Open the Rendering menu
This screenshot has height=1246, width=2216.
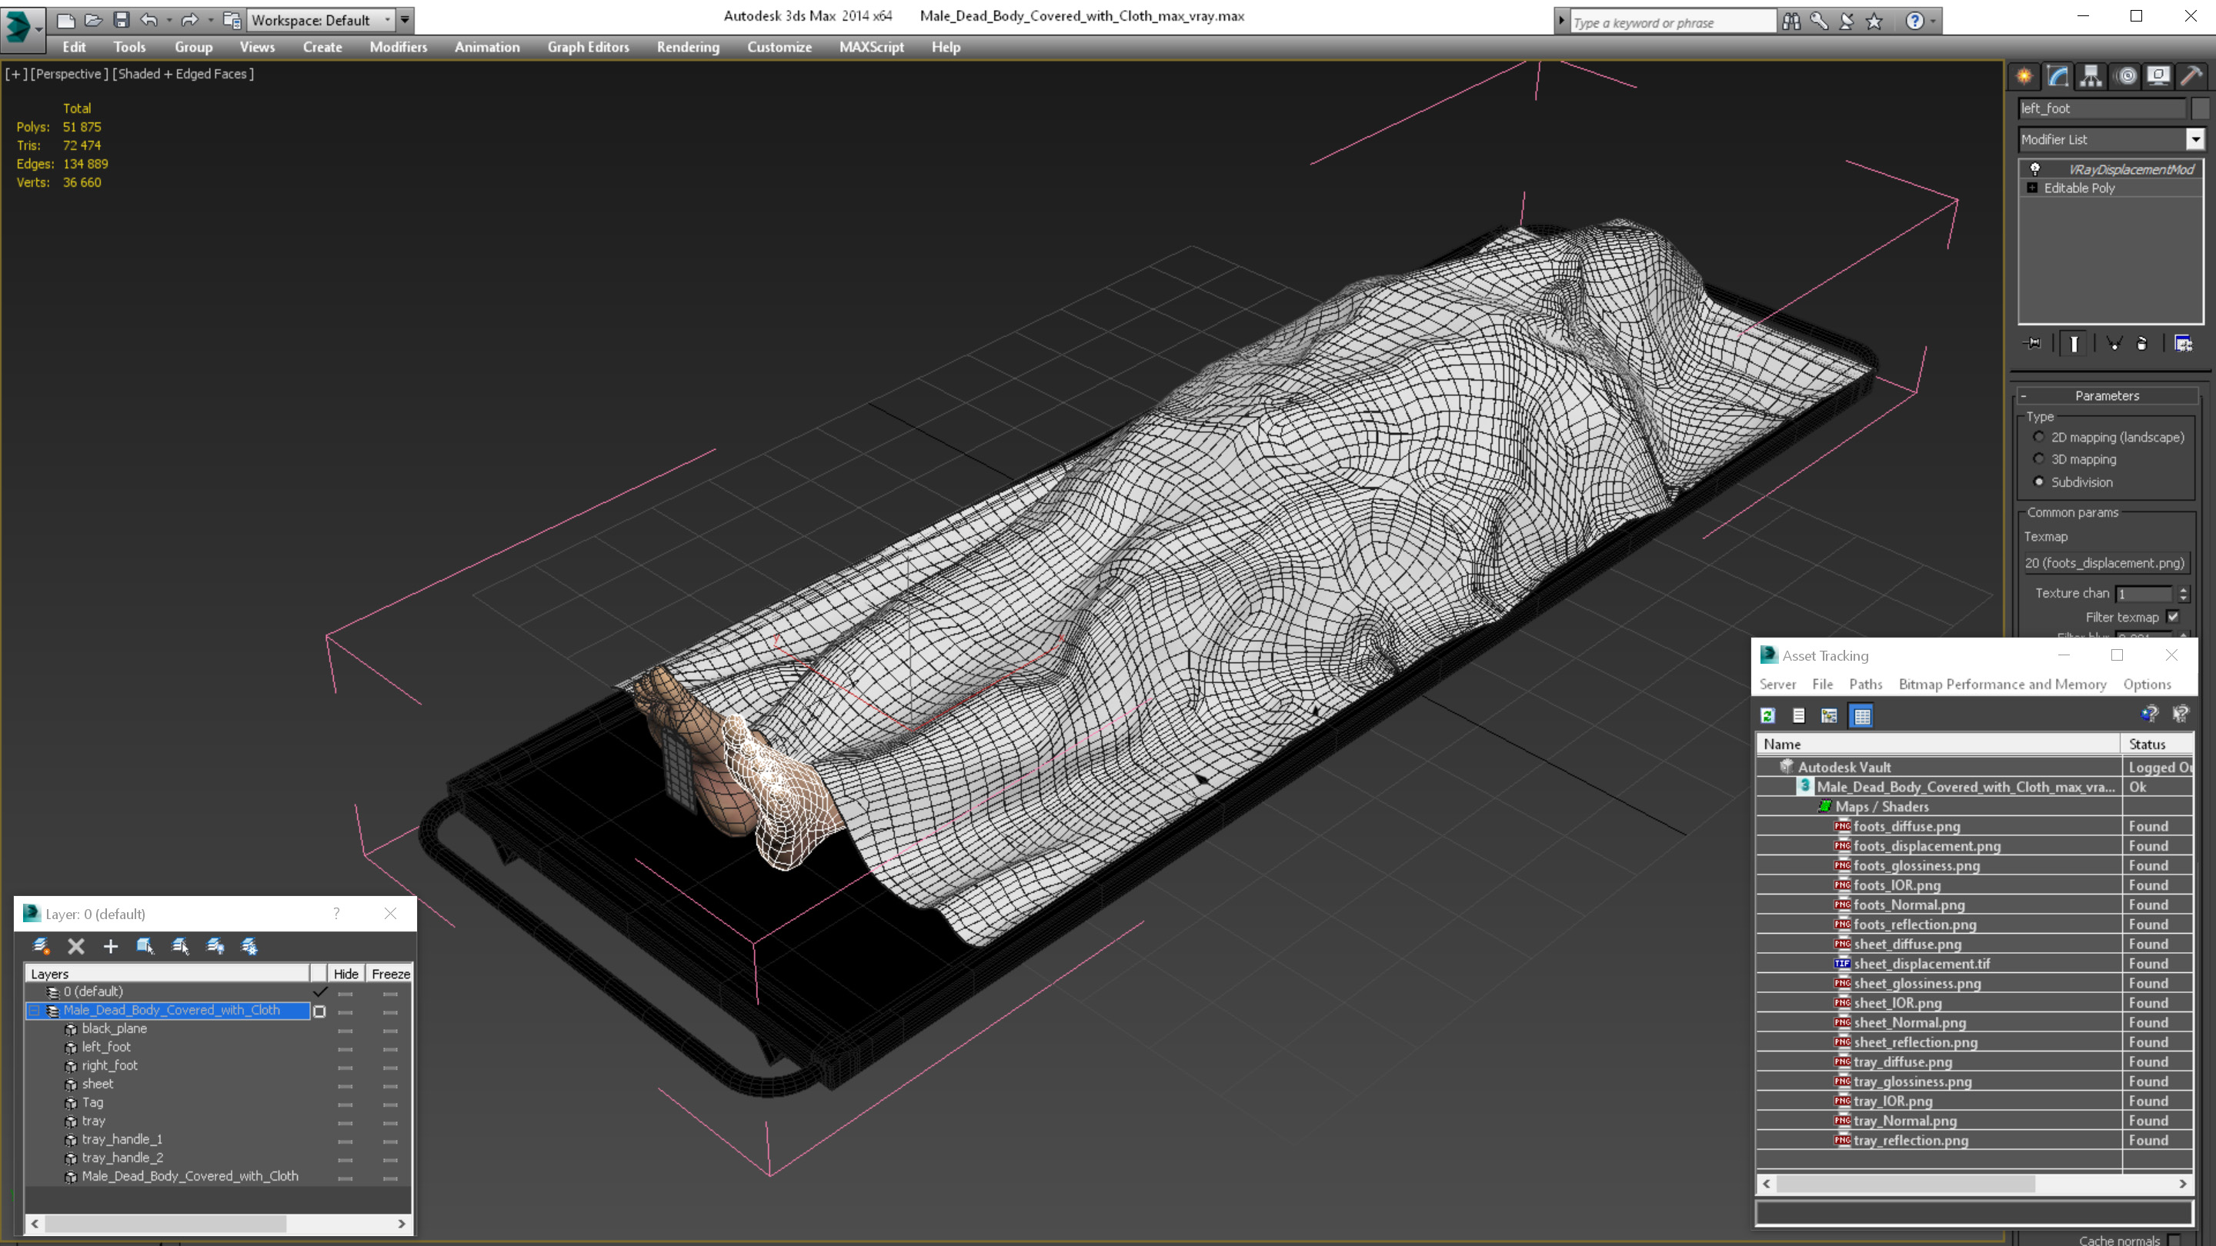tap(687, 47)
